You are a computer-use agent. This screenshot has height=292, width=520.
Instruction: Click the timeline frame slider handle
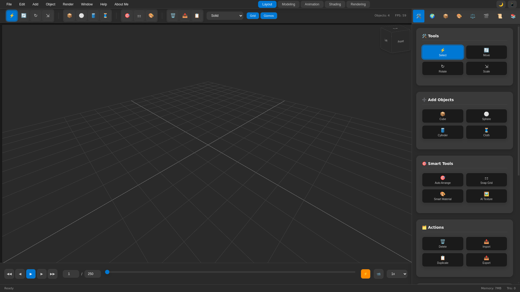107,272
